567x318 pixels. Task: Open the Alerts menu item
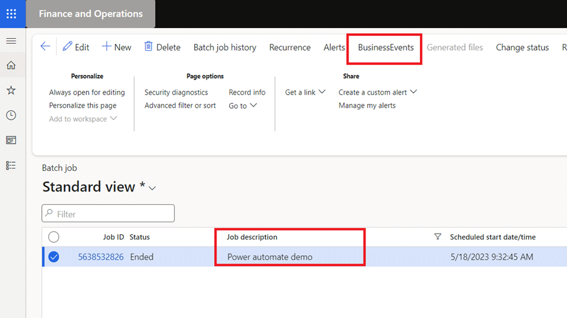coord(334,48)
